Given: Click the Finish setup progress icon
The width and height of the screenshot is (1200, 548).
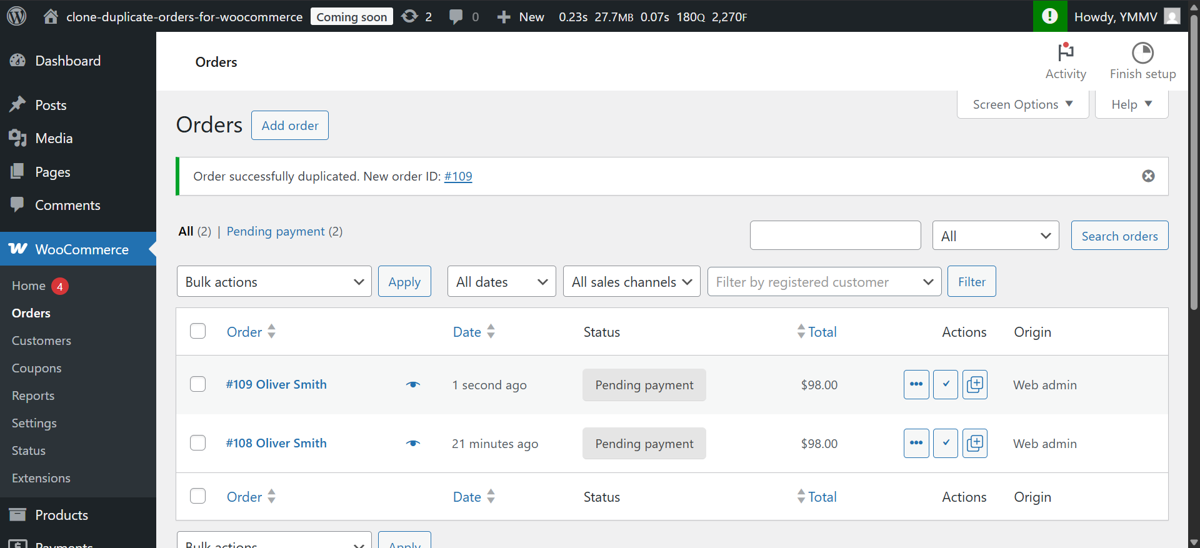Looking at the screenshot, I should (x=1142, y=53).
